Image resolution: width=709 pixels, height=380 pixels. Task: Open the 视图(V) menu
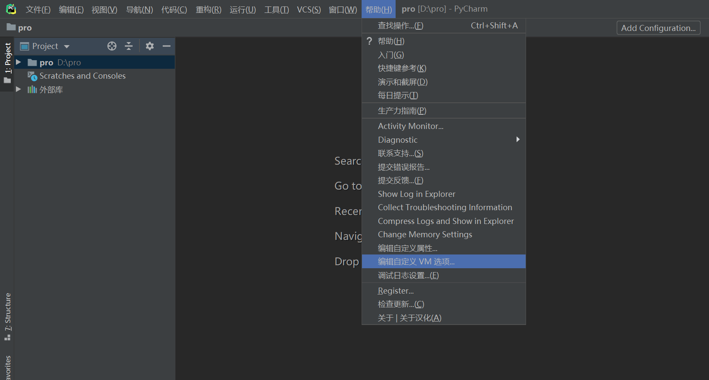pyautogui.click(x=105, y=9)
